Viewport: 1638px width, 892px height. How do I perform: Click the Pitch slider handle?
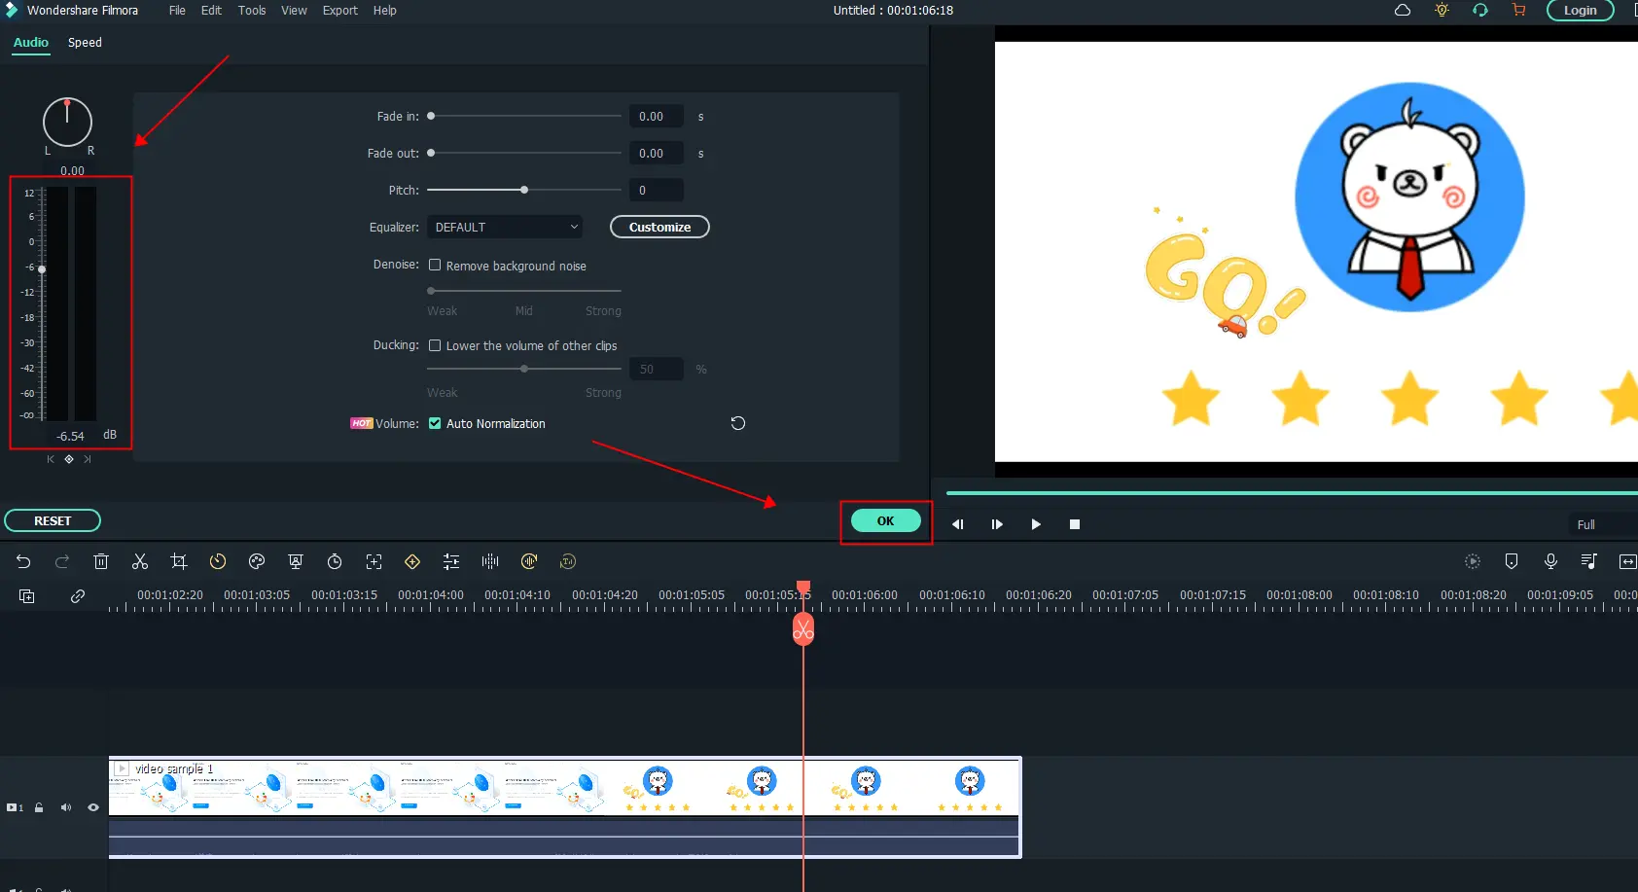click(524, 190)
